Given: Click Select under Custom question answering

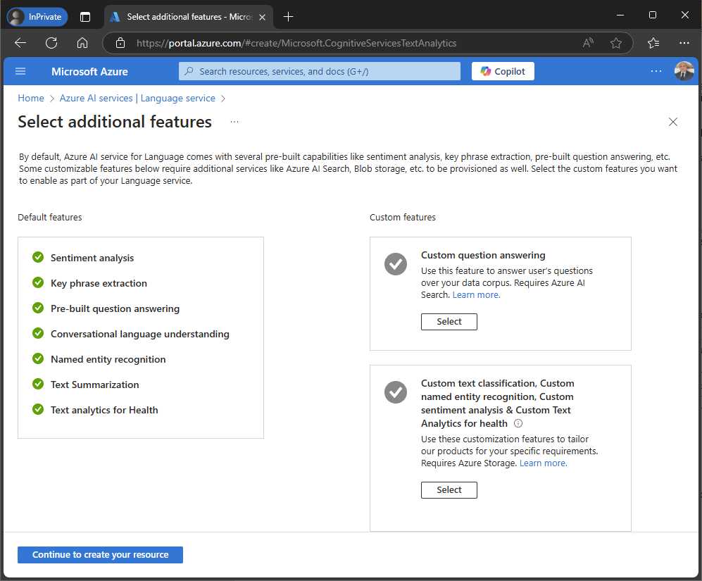Looking at the screenshot, I should click(449, 322).
